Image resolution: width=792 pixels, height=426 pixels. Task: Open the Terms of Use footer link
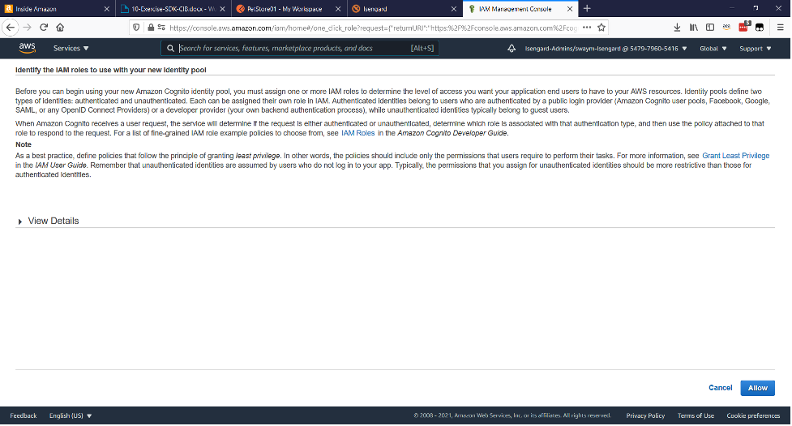(696, 416)
